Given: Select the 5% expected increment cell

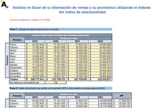Looking at the screenshot, I should pyautogui.click(x=56, y=82).
